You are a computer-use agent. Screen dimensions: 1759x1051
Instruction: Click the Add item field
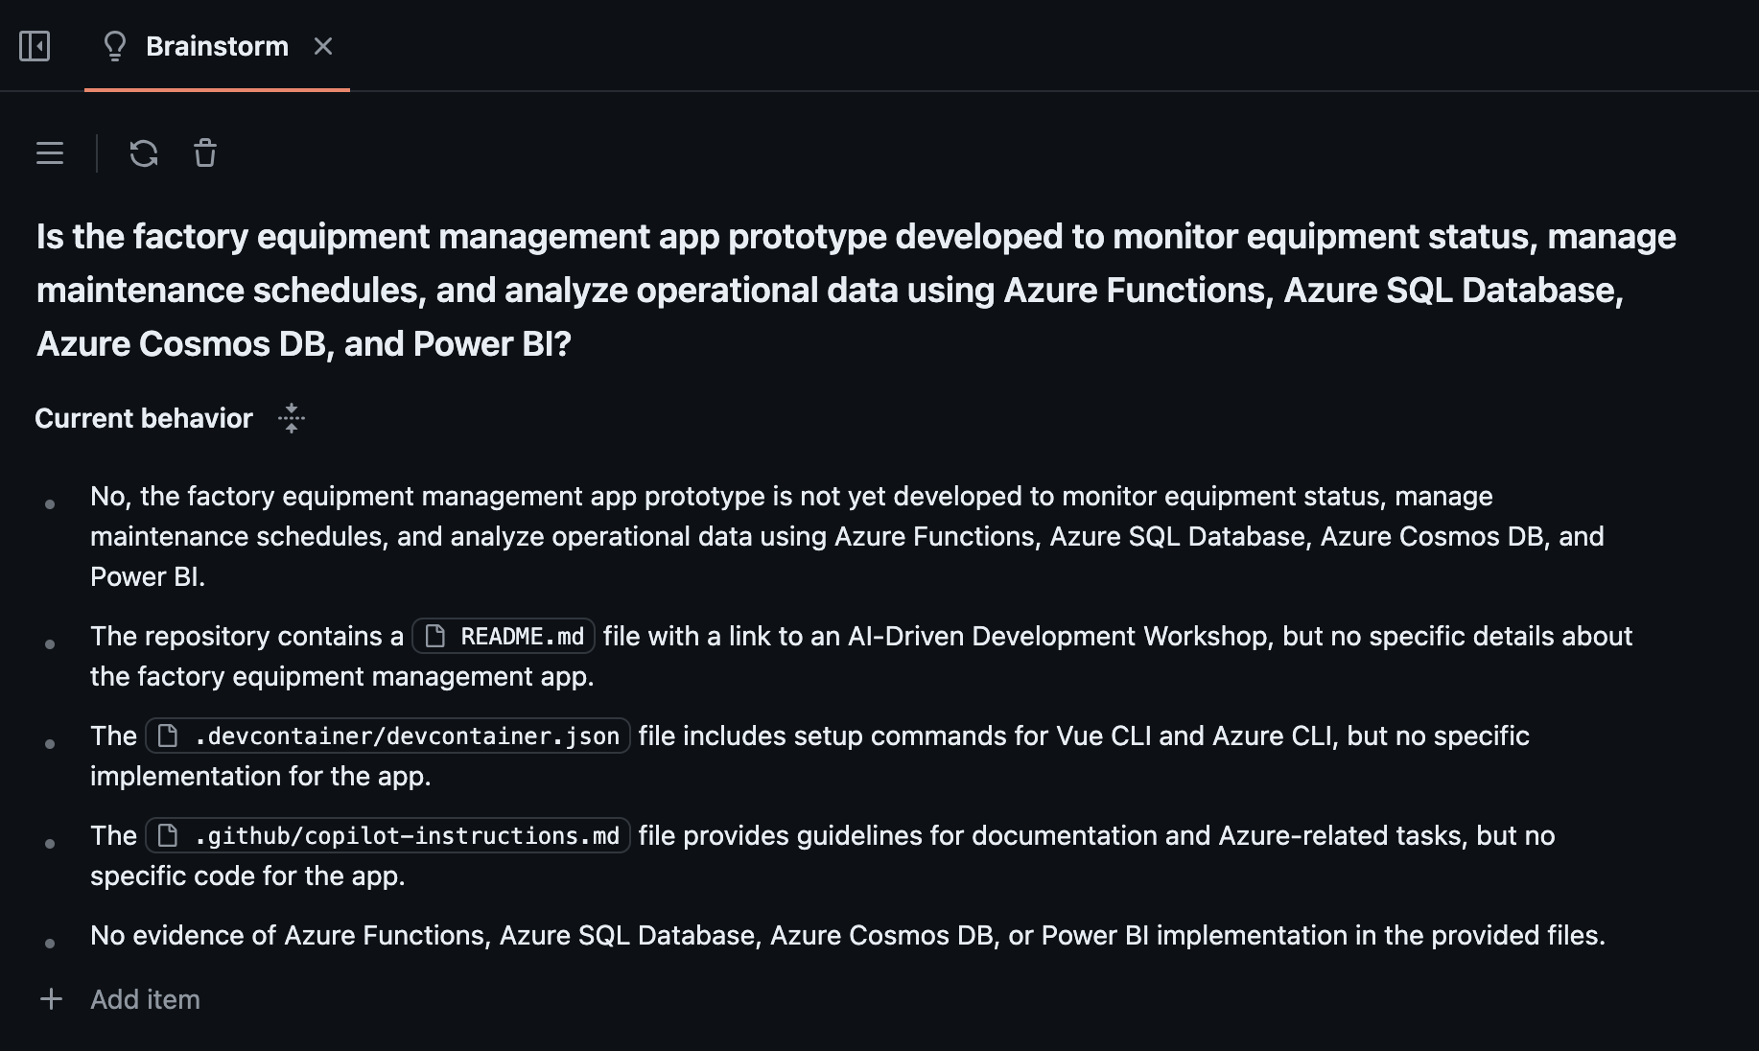click(x=145, y=999)
